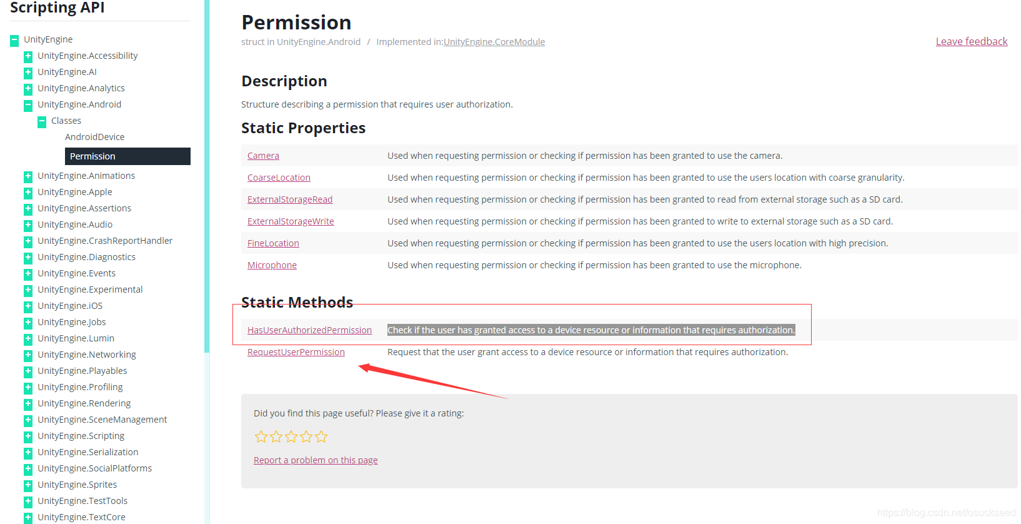Collapse the UnityEngine root node
This screenshot has height=524, width=1021.
click(x=14, y=41)
